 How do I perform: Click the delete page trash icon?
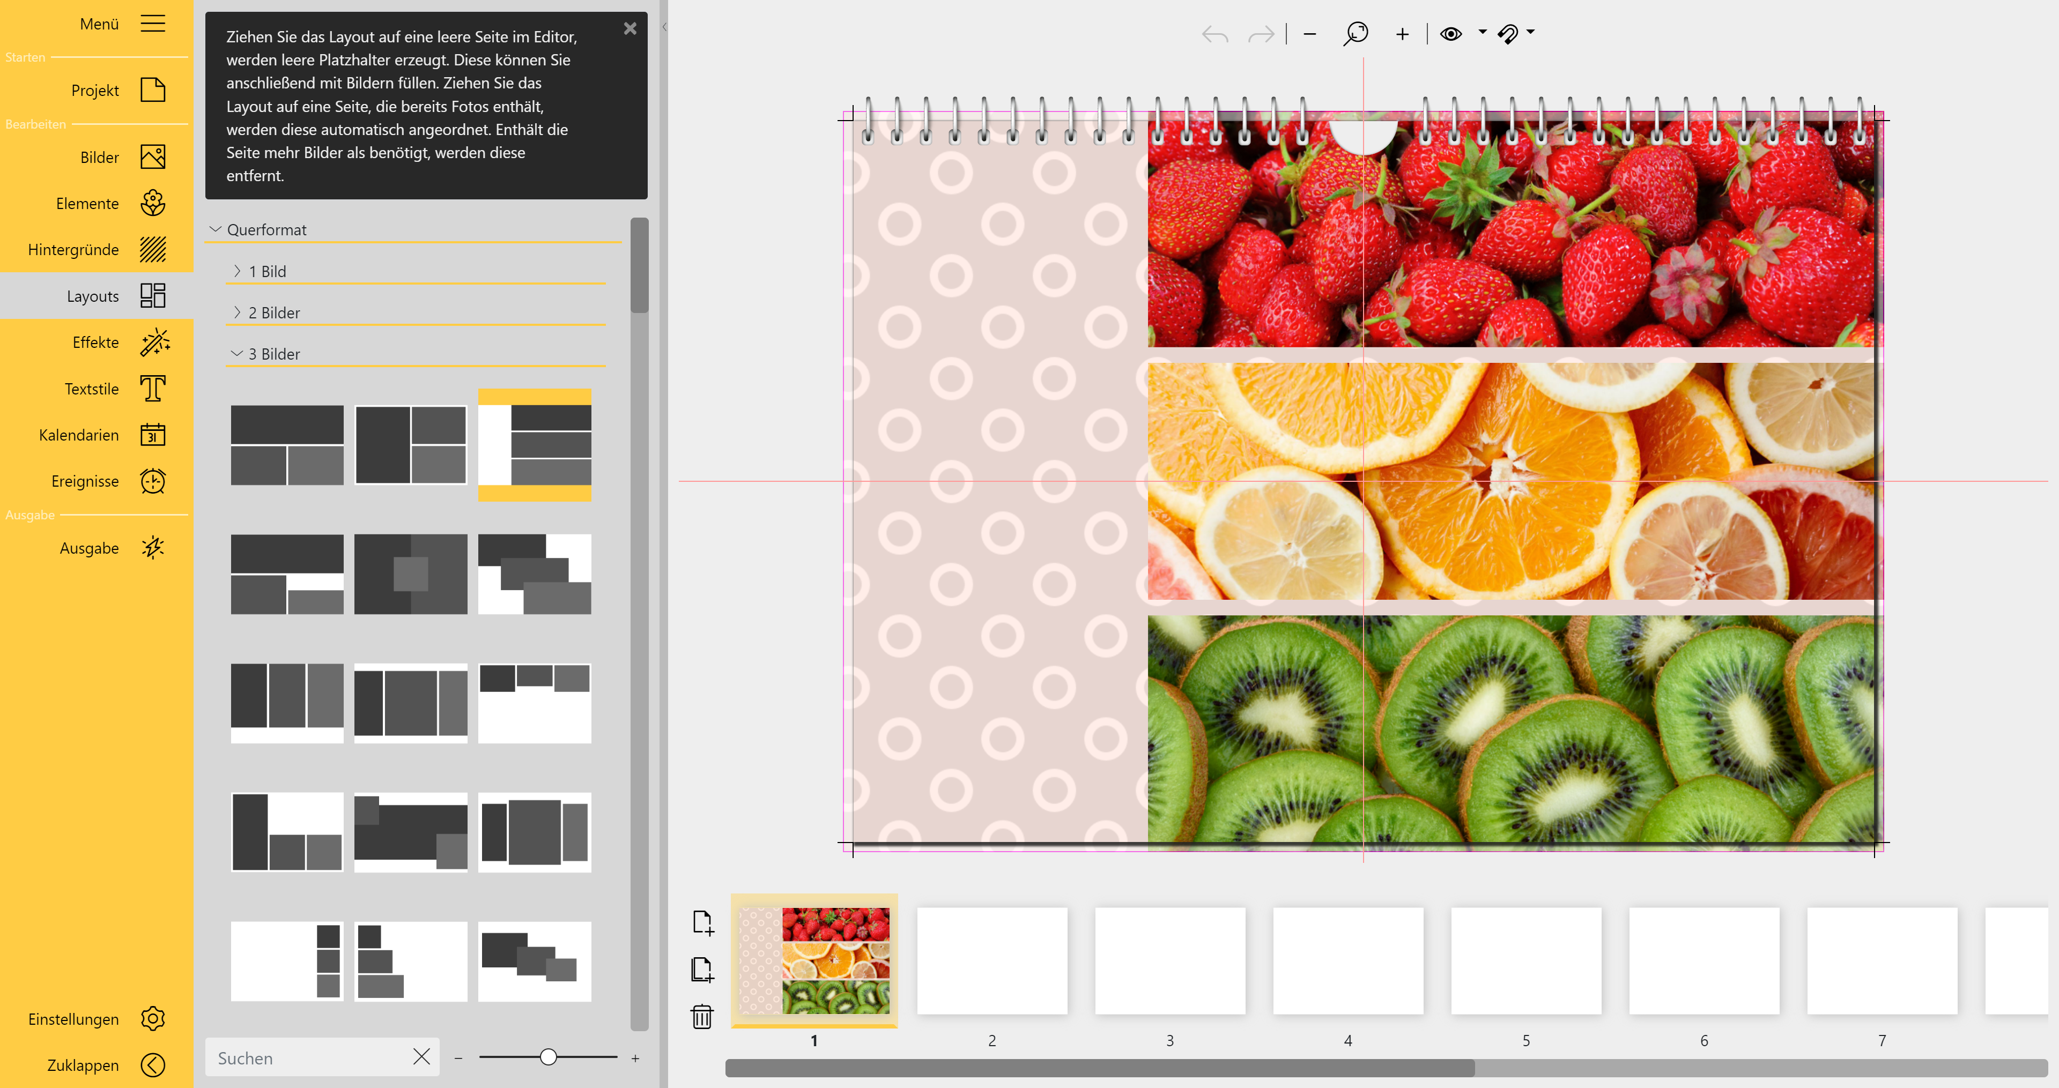coord(702,1016)
